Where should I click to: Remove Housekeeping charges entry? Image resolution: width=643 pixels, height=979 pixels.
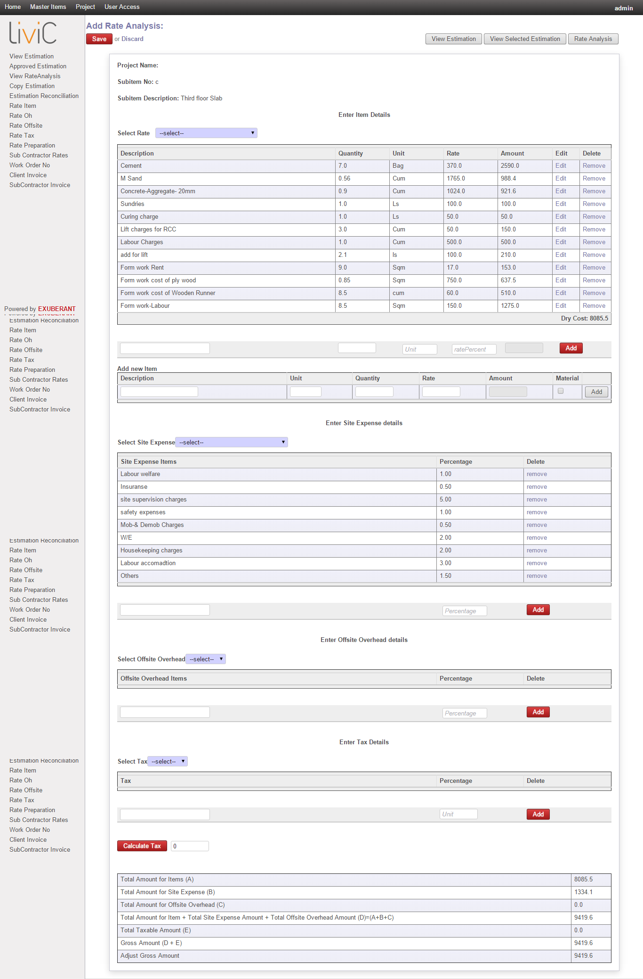(x=537, y=550)
